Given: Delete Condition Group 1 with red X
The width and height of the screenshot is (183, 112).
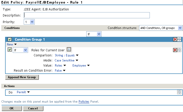Looking at the screenshot, I should coord(175,39).
